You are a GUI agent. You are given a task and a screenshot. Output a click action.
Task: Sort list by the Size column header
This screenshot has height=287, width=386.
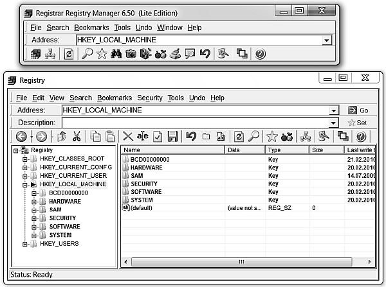coord(327,150)
